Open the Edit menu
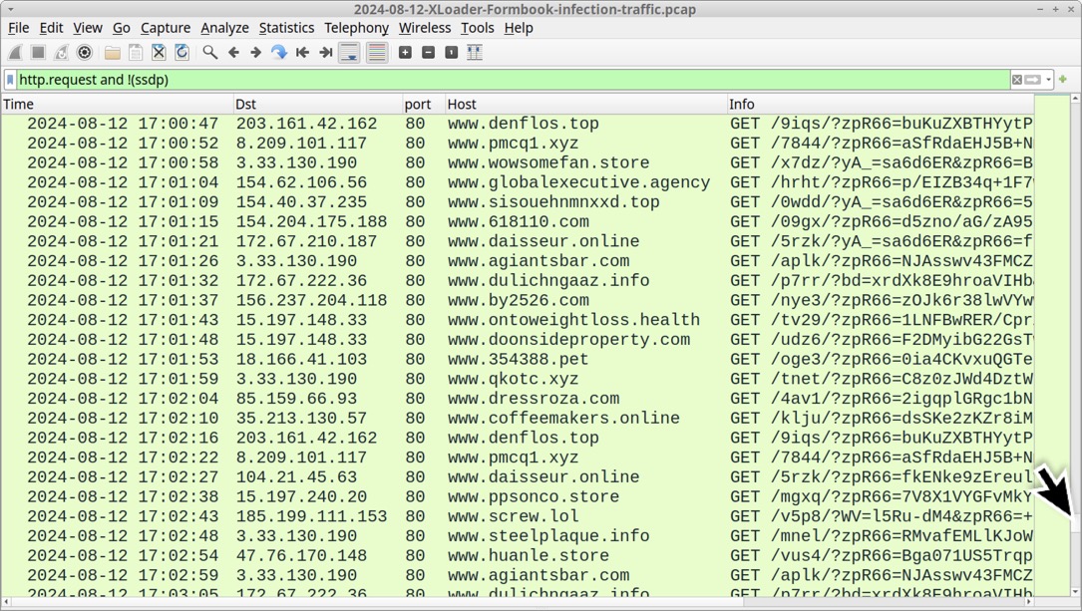 click(x=51, y=28)
